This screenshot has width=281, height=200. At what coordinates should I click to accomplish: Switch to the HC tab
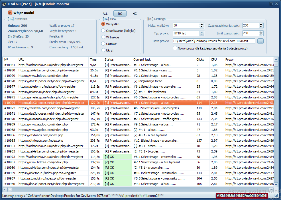point(135,14)
